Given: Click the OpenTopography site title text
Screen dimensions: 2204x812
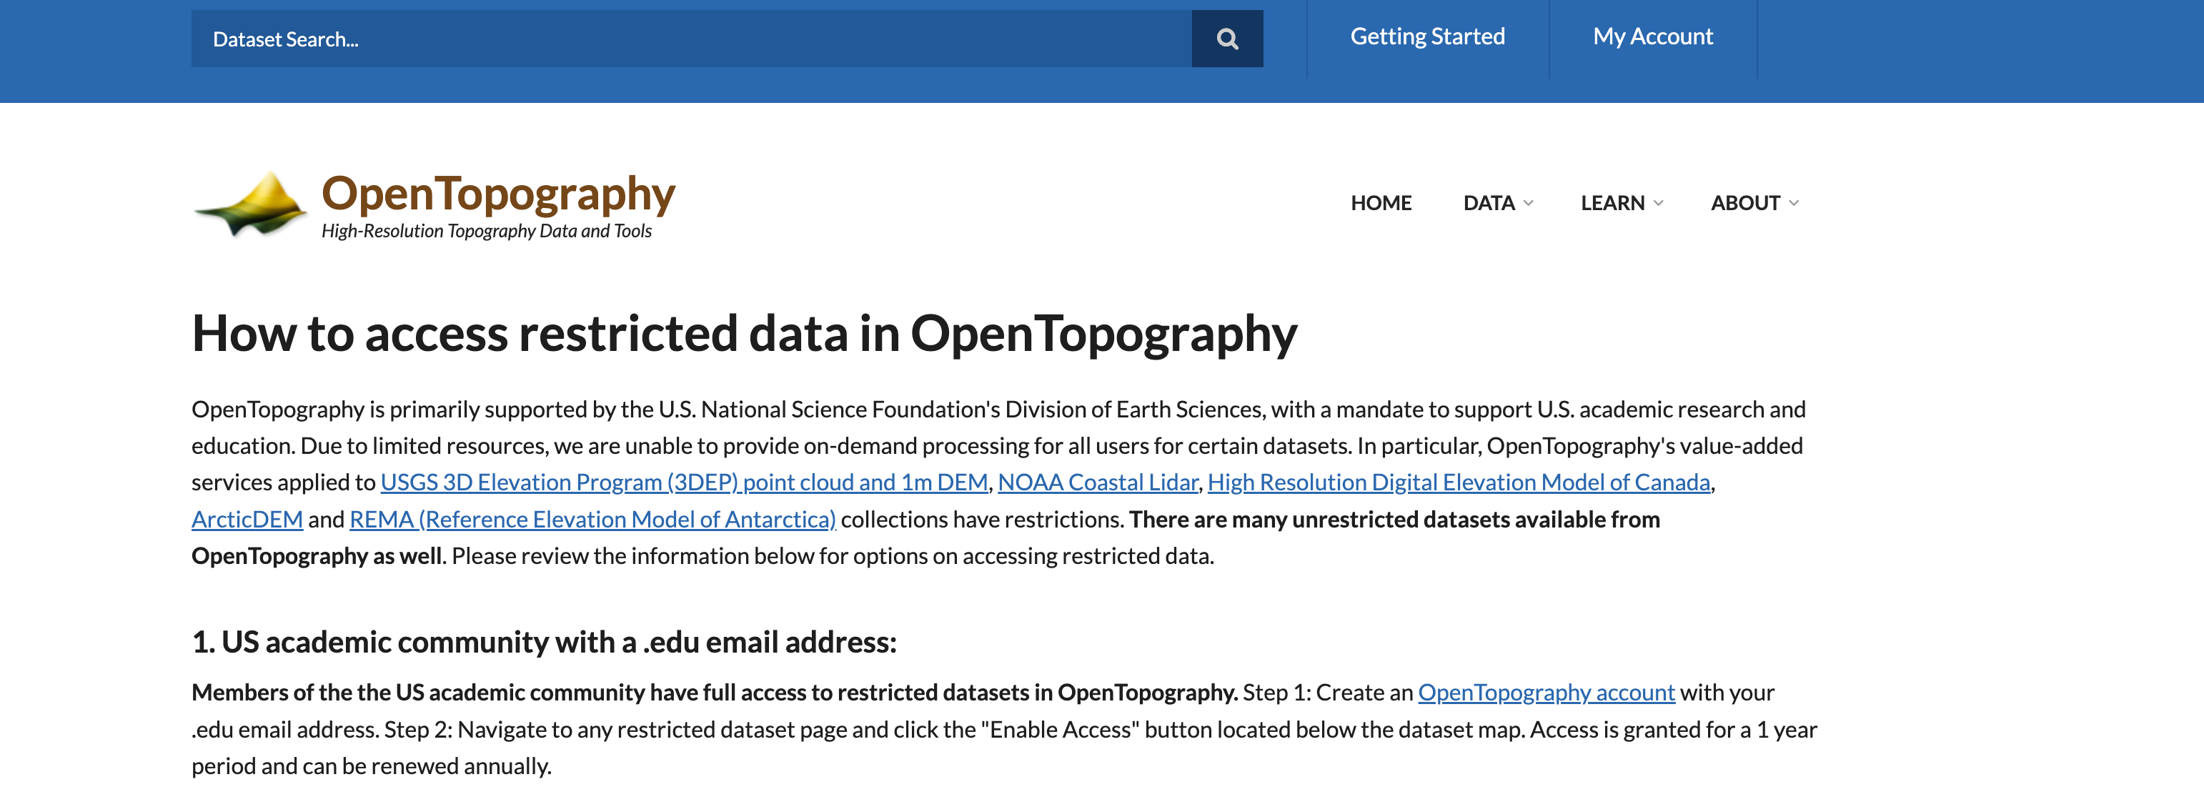Looking at the screenshot, I should click(x=498, y=194).
